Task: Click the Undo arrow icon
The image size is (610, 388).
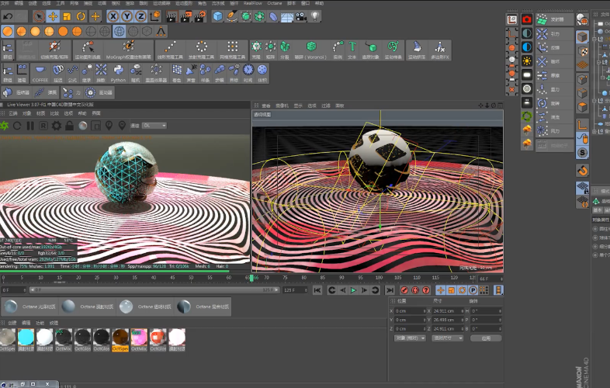Action: tap(7, 16)
